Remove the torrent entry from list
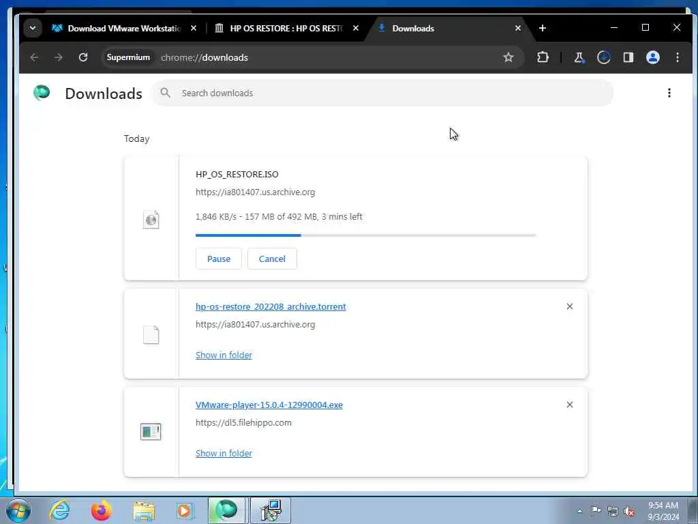 pyautogui.click(x=569, y=306)
